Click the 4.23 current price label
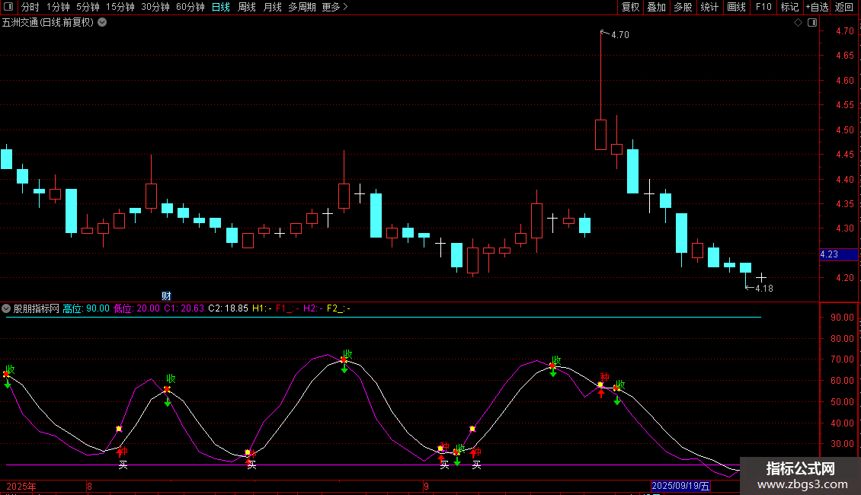 pyautogui.click(x=830, y=254)
